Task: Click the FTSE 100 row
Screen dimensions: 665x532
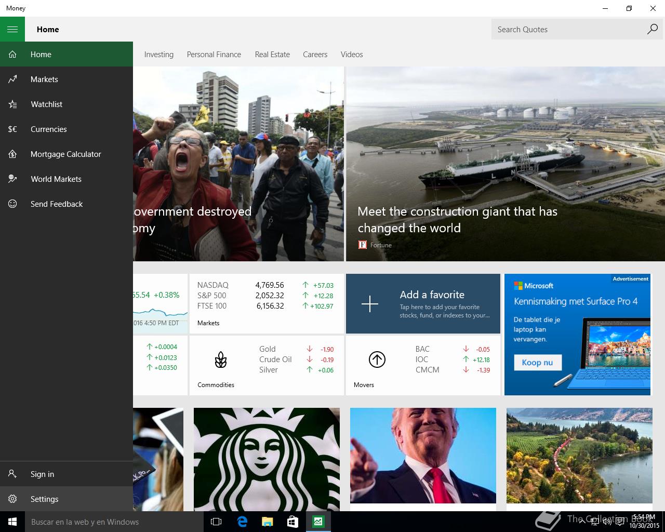Action: coord(265,305)
